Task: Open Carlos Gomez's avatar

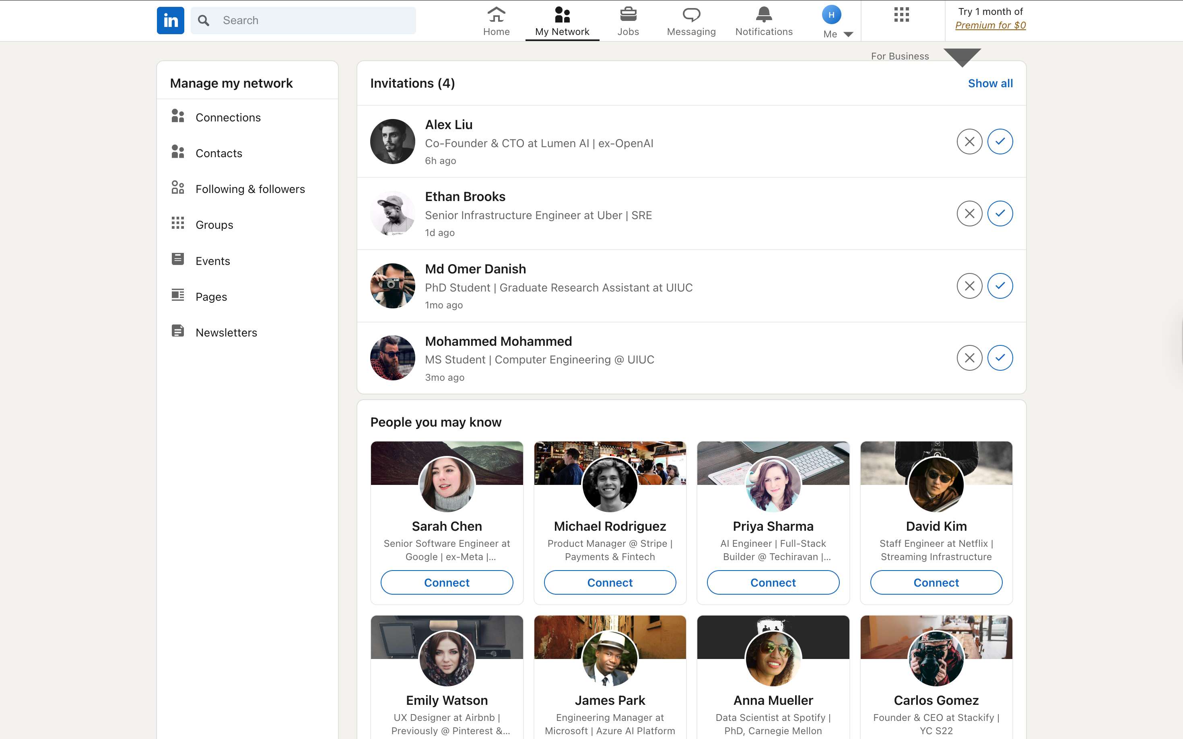Action: tap(936, 658)
